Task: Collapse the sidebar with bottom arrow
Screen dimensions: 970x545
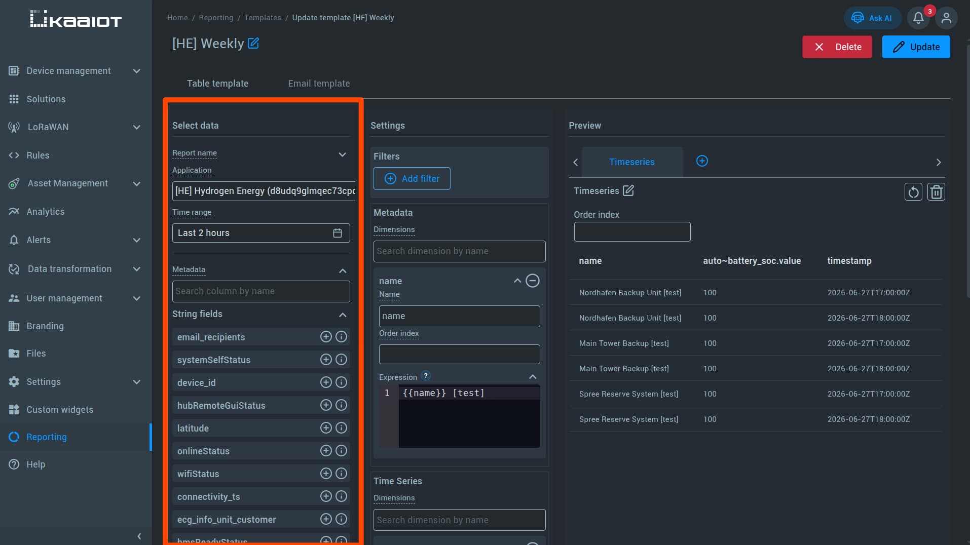Action: coord(139,536)
